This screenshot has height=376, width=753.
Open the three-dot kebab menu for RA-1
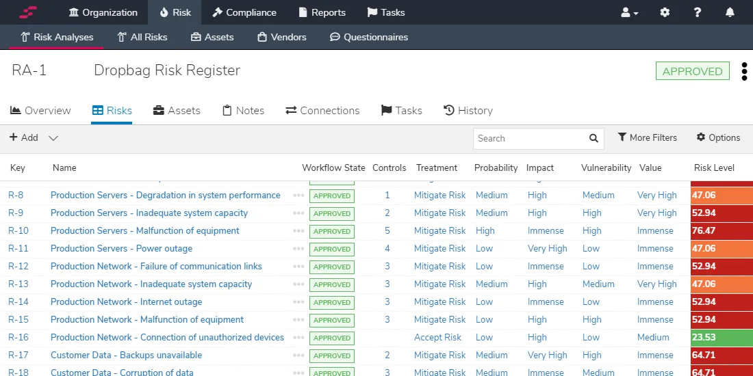point(744,71)
